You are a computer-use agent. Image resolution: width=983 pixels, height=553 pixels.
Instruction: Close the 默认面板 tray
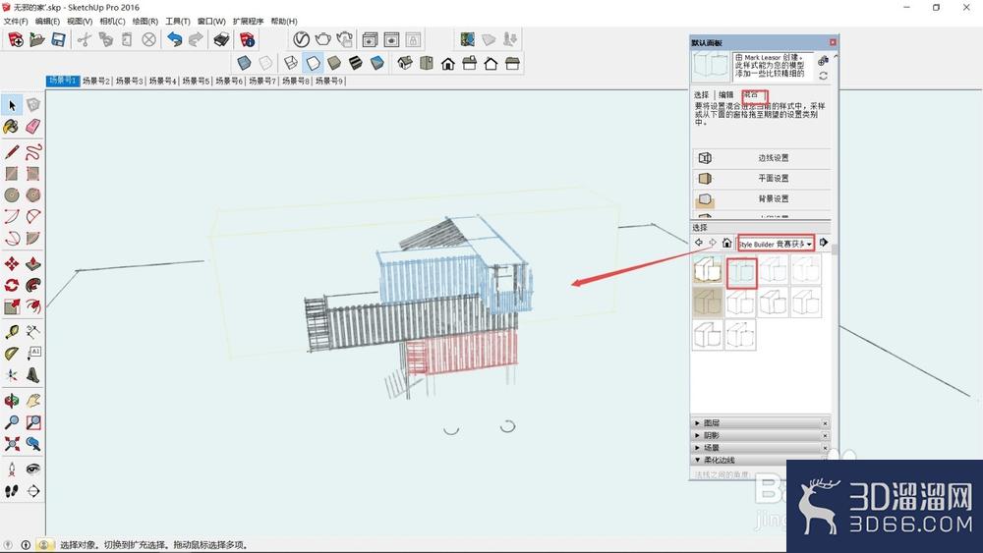click(833, 42)
